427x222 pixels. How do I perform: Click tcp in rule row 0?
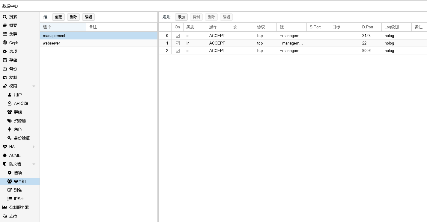(x=260, y=36)
